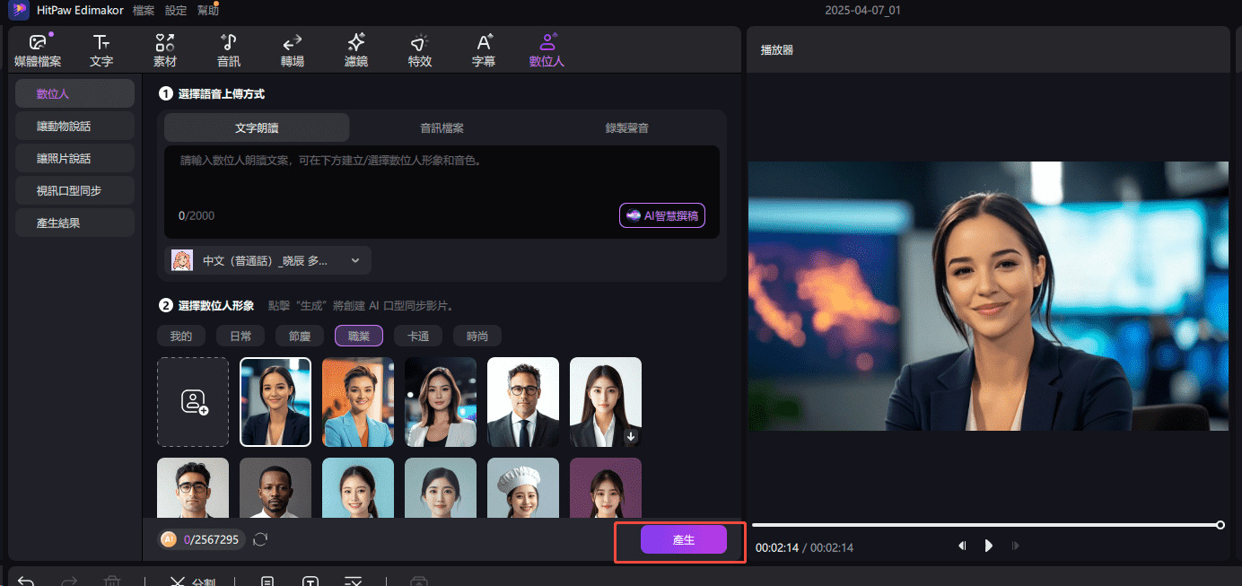Open the 字幕 subtitles panel
The height and width of the screenshot is (586, 1242).
pos(483,49)
